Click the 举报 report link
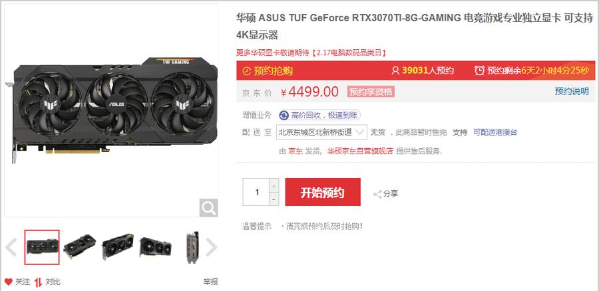Viewport: 599px width, 291px height. pos(210,282)
